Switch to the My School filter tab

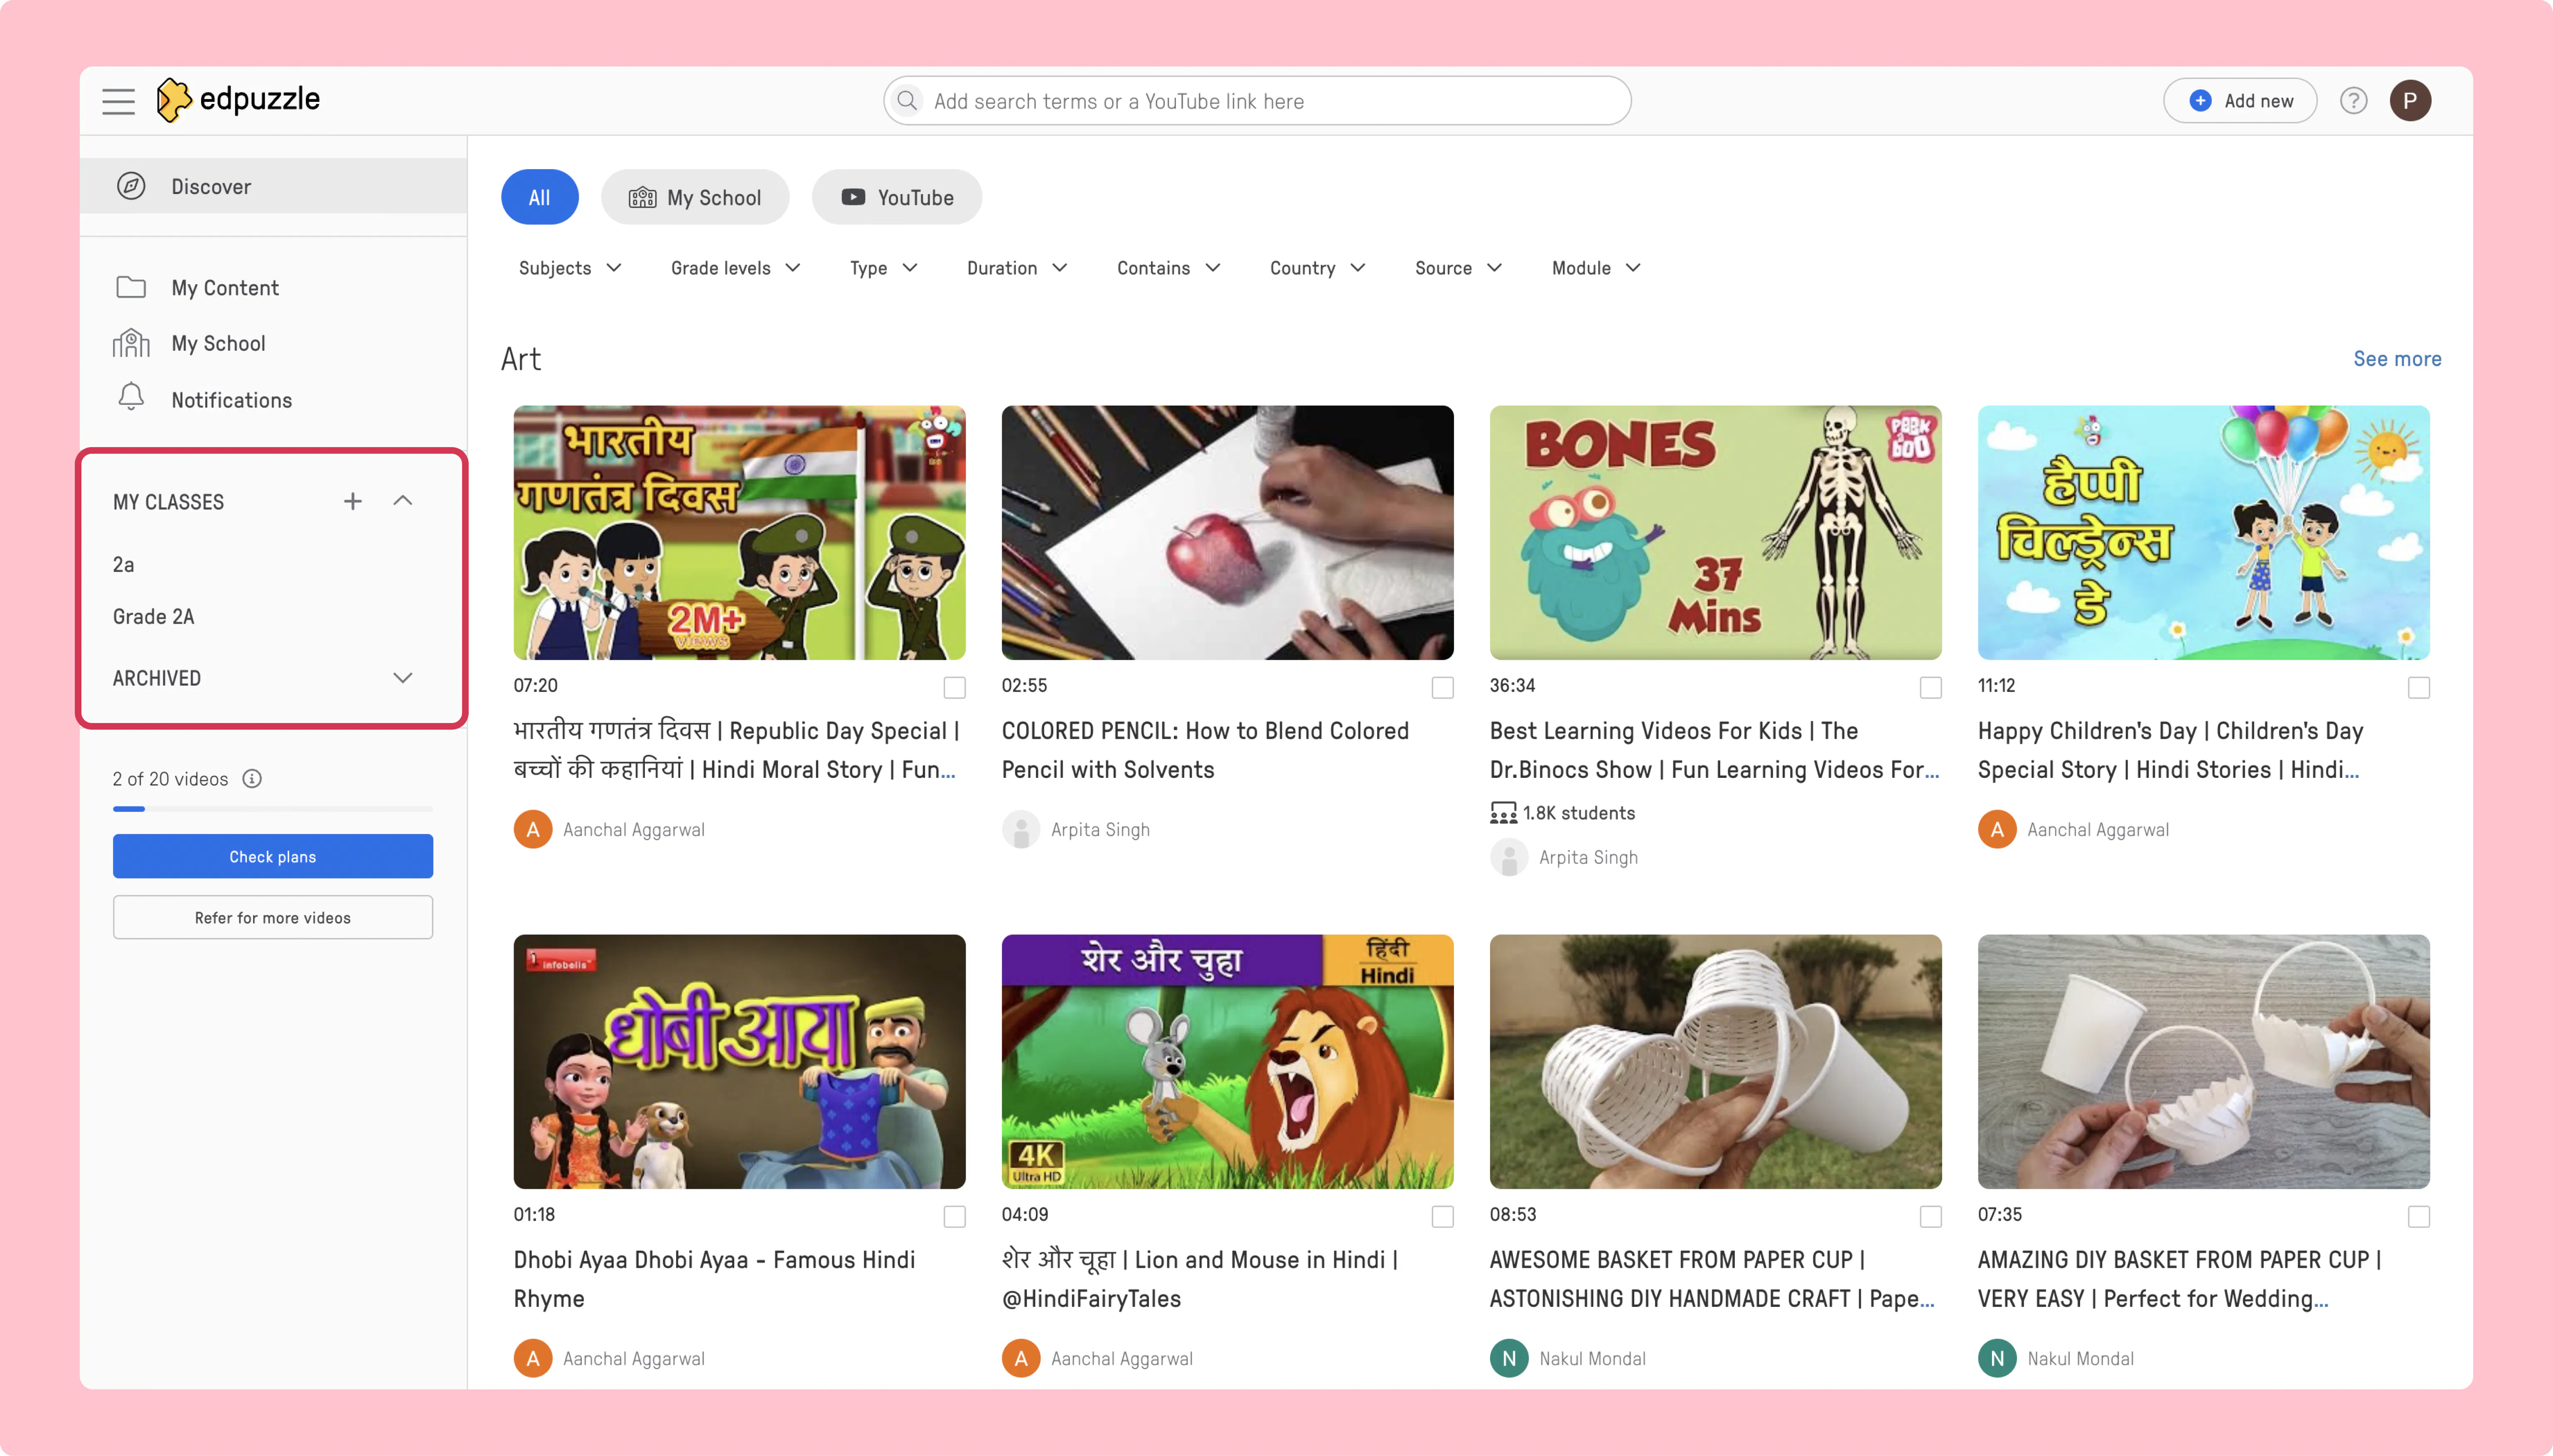[695, 197]
